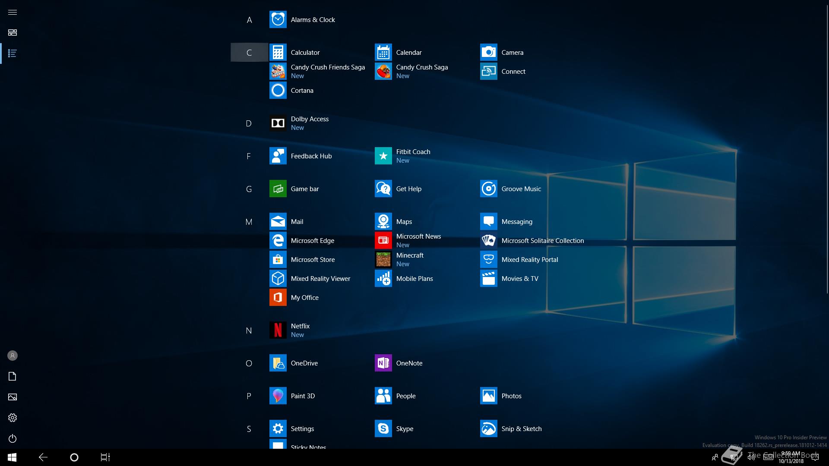Open the Mobile Plans icon
This screenshot has height=466, width=829.
click(x=383, y=279)
